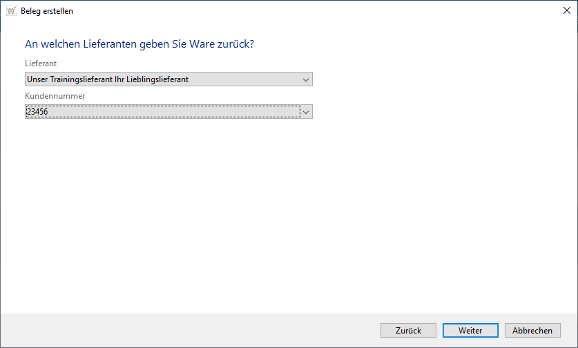Click blank space right of the Lieferant dropdown
This screenshot has height=348, width=578.
[442, 79]
